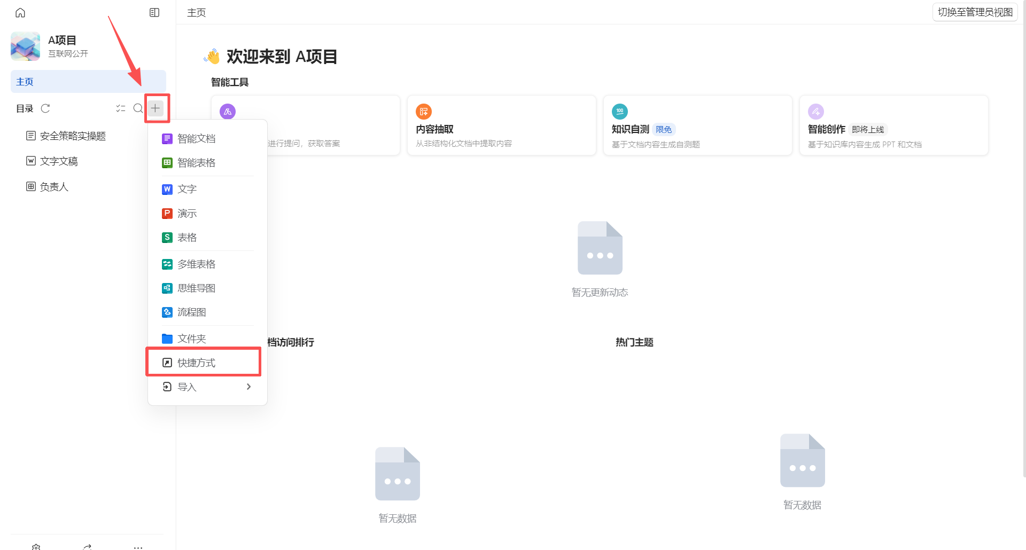The height and width of the screenshot is (550, 1026).
Task: Open the 知识自测 tool card
Action: pyautogui.click(x=698, y=125)
